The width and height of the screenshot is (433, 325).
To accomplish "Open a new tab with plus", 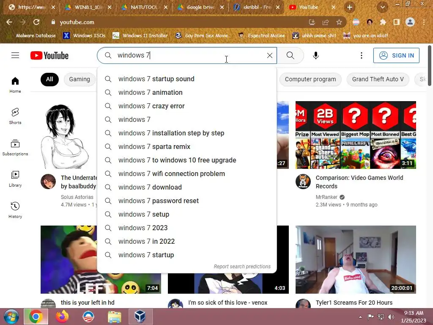I will [350, 8].
